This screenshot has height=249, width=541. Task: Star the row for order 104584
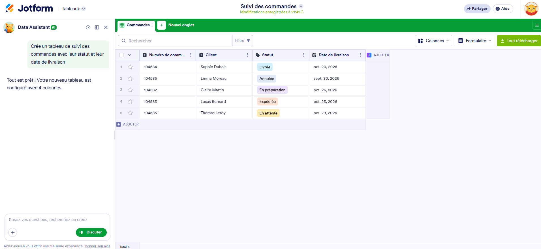(130, 67)
